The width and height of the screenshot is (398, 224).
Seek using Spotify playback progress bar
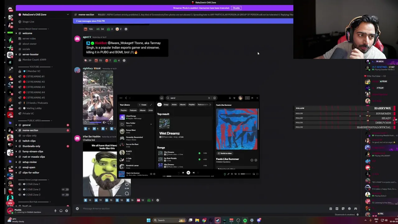(188, 176)
